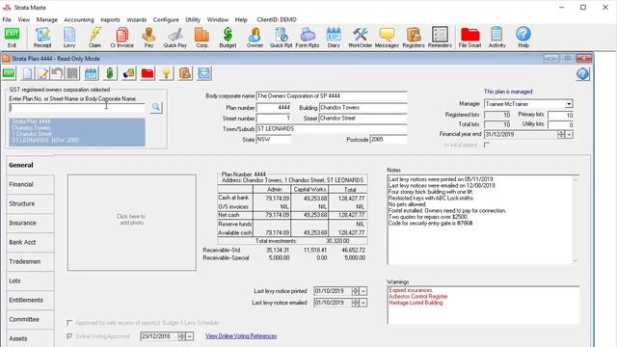Click the Help question mark in main toolbar
The image size is (617, 347).
pos(523,35)
